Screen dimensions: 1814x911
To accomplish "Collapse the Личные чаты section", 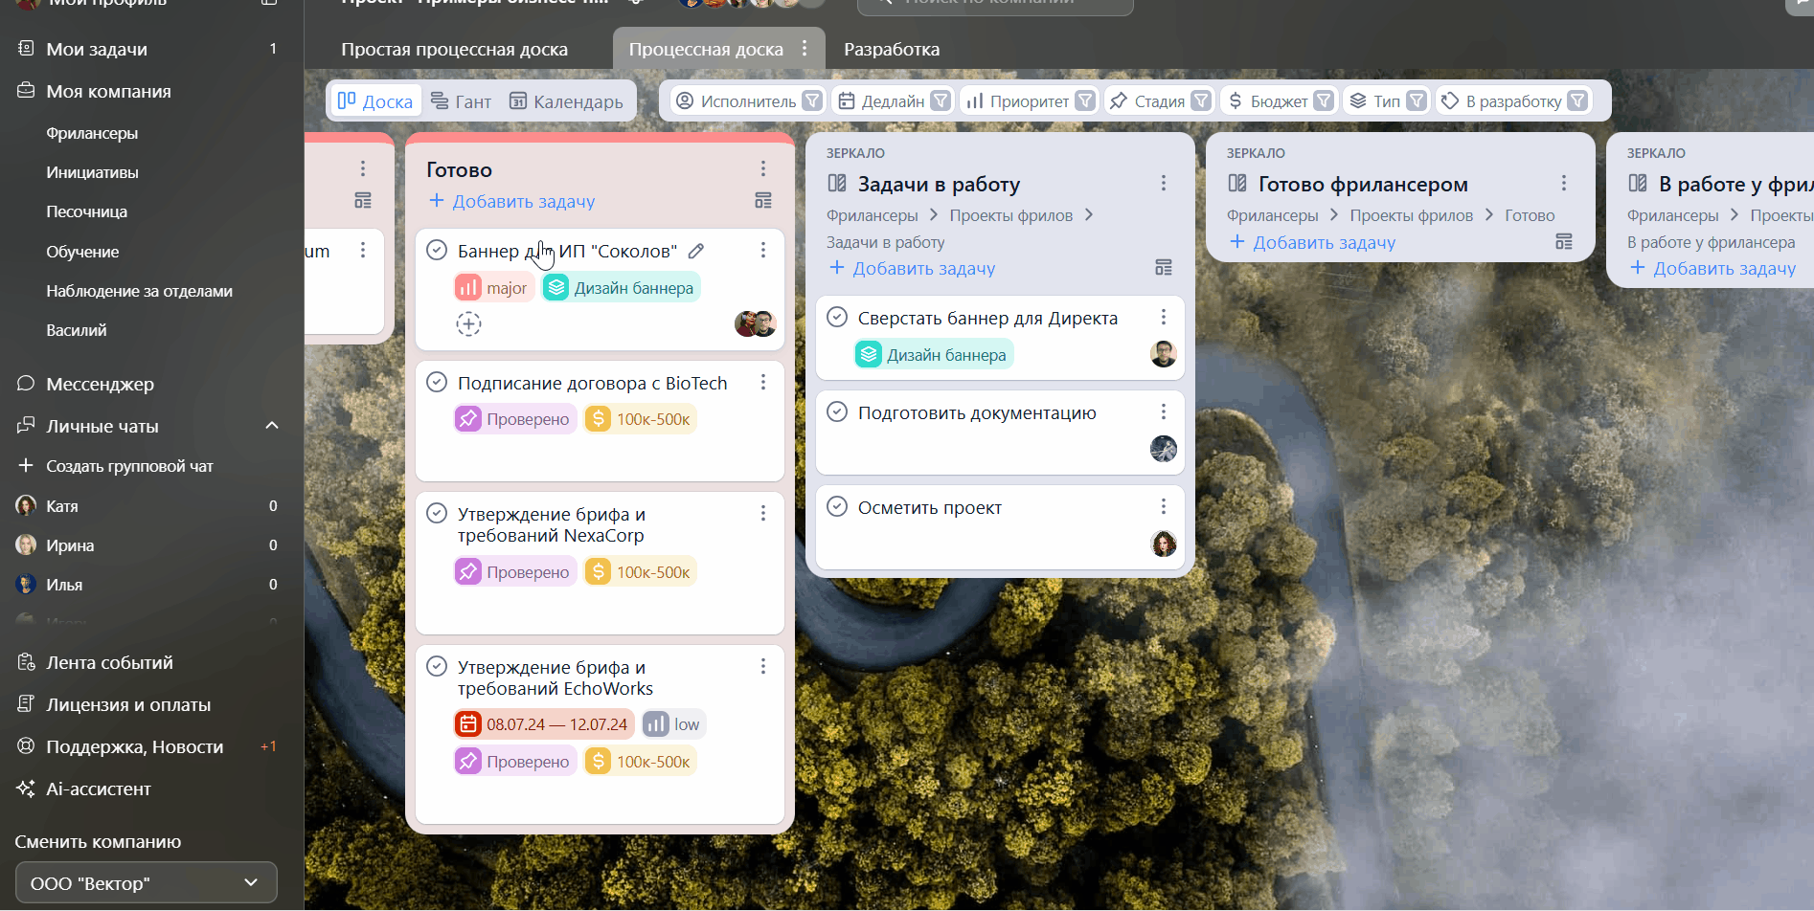I will click(272, 426).
